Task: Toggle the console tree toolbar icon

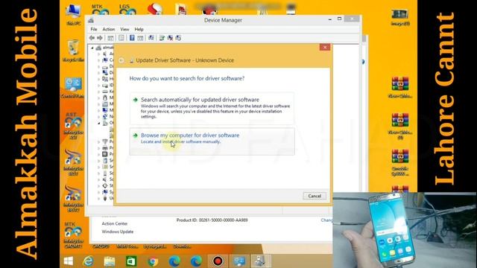Action: [110, 38]
